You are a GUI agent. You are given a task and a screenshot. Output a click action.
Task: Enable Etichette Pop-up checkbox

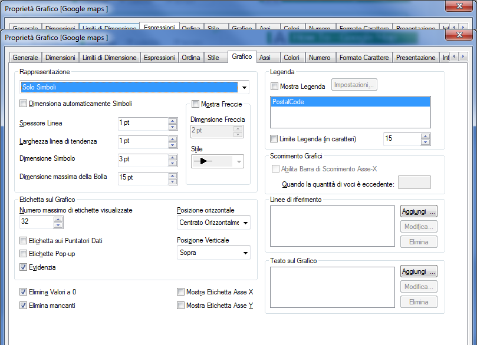tap(23, 254)
